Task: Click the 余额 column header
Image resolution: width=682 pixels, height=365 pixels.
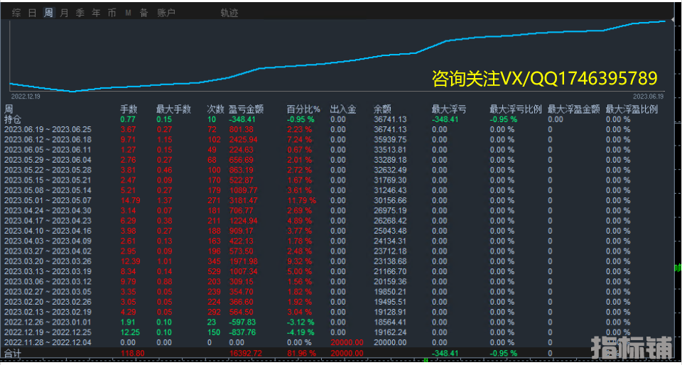Action: (x=382, y=109)
